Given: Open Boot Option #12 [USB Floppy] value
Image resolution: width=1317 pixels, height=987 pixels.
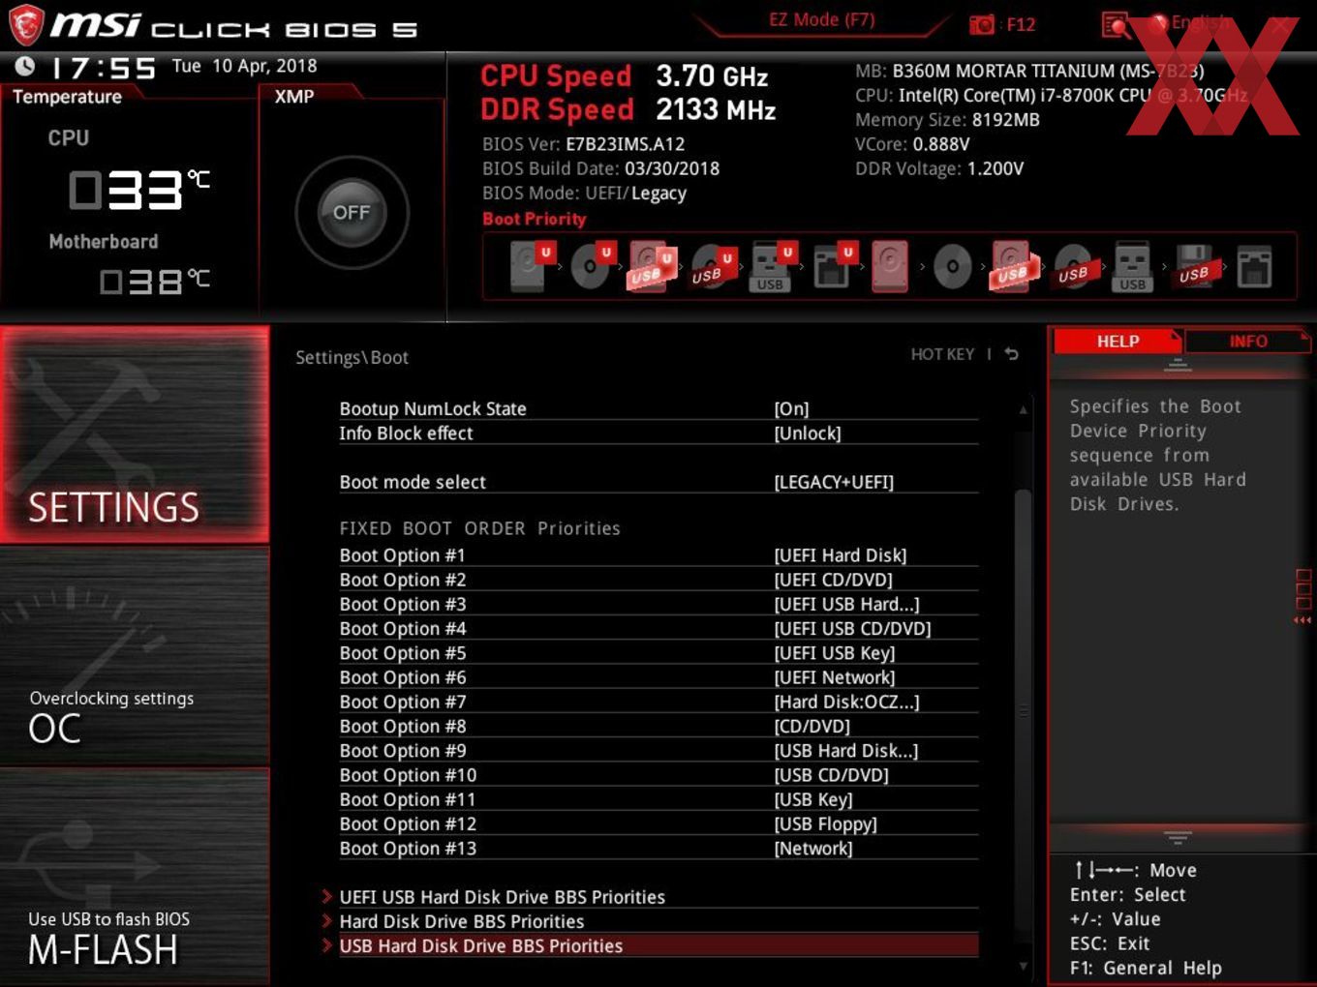Looking at the screenshot, I should [x=825, y=824].
